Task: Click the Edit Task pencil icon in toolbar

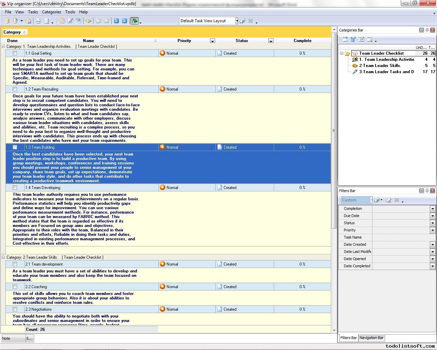Action: [x=70, y=21]
